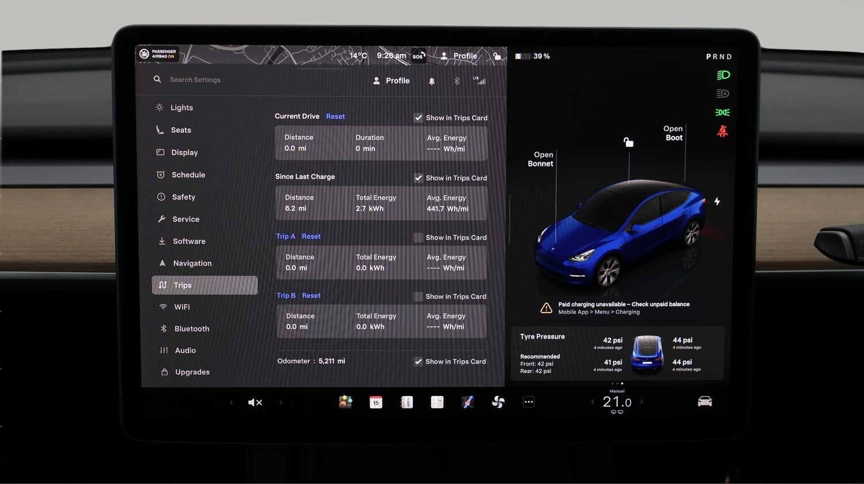Open the wipers control icon at bottom right
Viewport: 864px width, 484px height.
coord(705,402)
